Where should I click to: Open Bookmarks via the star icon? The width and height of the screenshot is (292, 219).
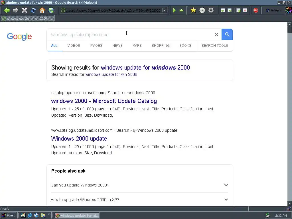coord(193,10)
